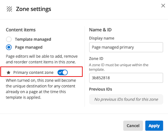This screenshot has width=168, height=137.
Task: Click the Display name label
Action: click(x=101, y=38)
